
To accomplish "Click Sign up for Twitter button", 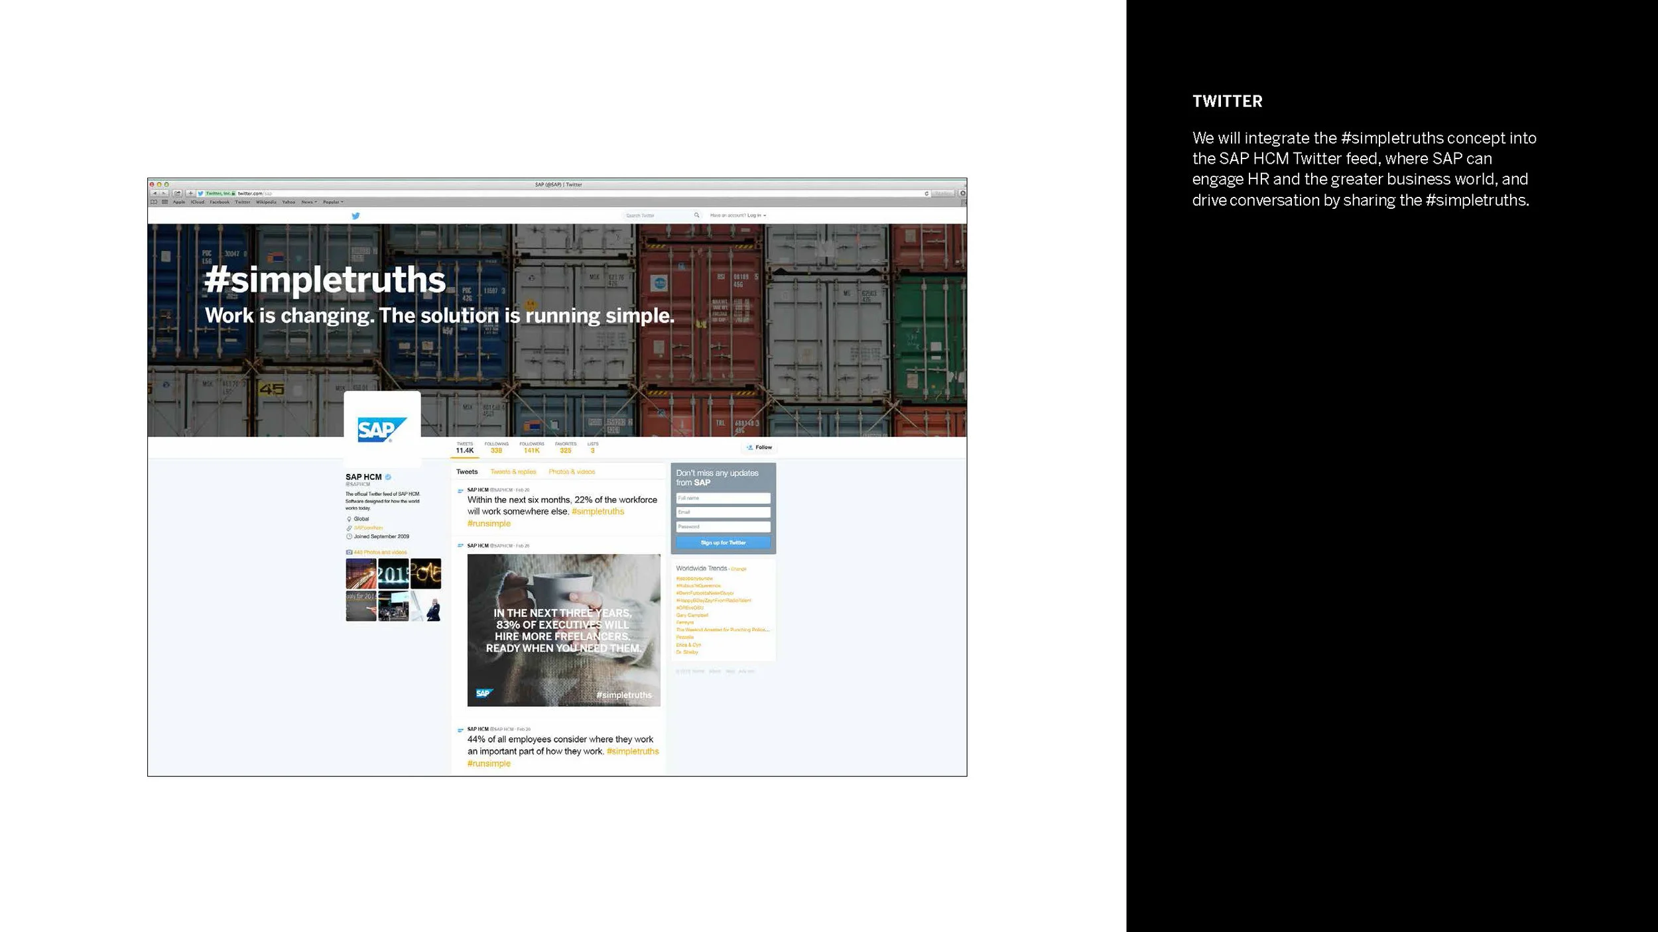I will 723,543.
